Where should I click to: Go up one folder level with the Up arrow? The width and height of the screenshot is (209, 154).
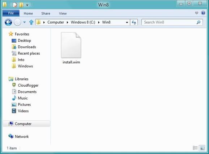pyautogui.click(x=31, y=22)
